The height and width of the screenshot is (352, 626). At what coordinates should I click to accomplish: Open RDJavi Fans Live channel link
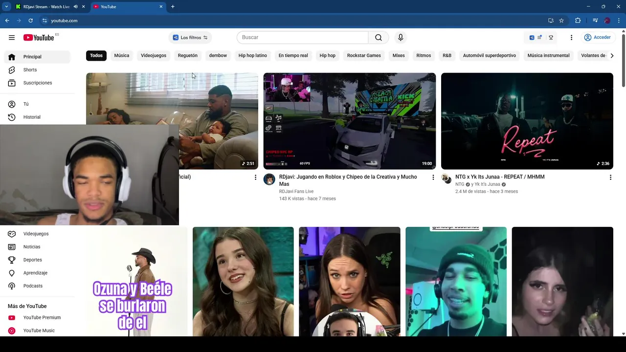(296, 192)
